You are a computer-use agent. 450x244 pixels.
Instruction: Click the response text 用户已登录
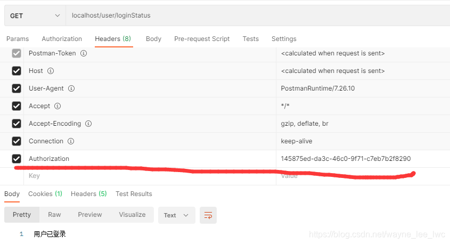click(x=50, y=234)
